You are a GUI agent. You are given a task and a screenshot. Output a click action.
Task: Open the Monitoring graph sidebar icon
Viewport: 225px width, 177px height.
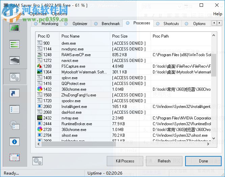15,28
